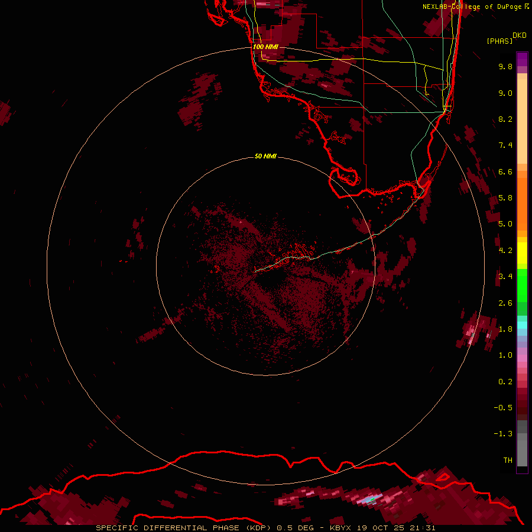Click the [PHAS] units label
Image resolution: width=532 pixels, height=532 pixels.
click(x=499, y=41)
